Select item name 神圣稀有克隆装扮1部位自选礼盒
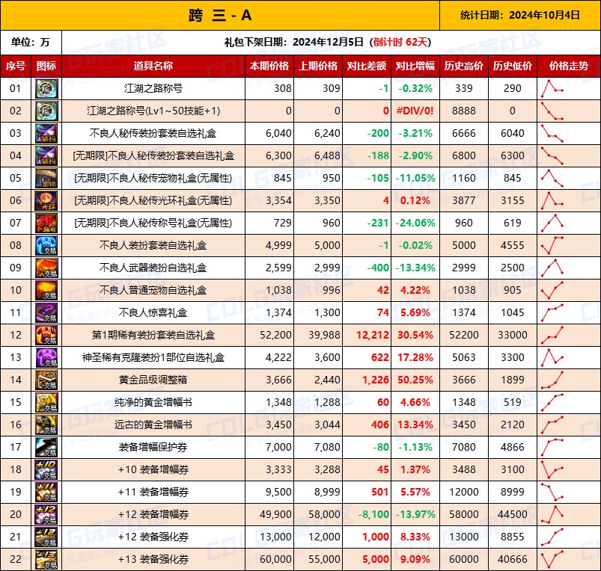The width and height of the screenshot is (601, 571). point(153,357)
